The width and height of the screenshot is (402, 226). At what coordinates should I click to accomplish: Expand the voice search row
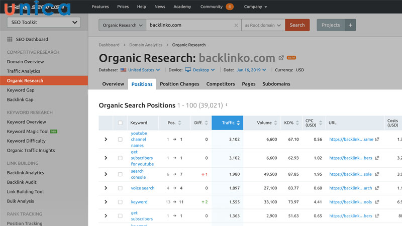[x=106, y=188]
